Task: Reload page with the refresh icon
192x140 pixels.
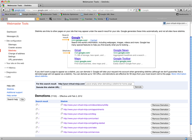Action: click(x=134, y=10)
